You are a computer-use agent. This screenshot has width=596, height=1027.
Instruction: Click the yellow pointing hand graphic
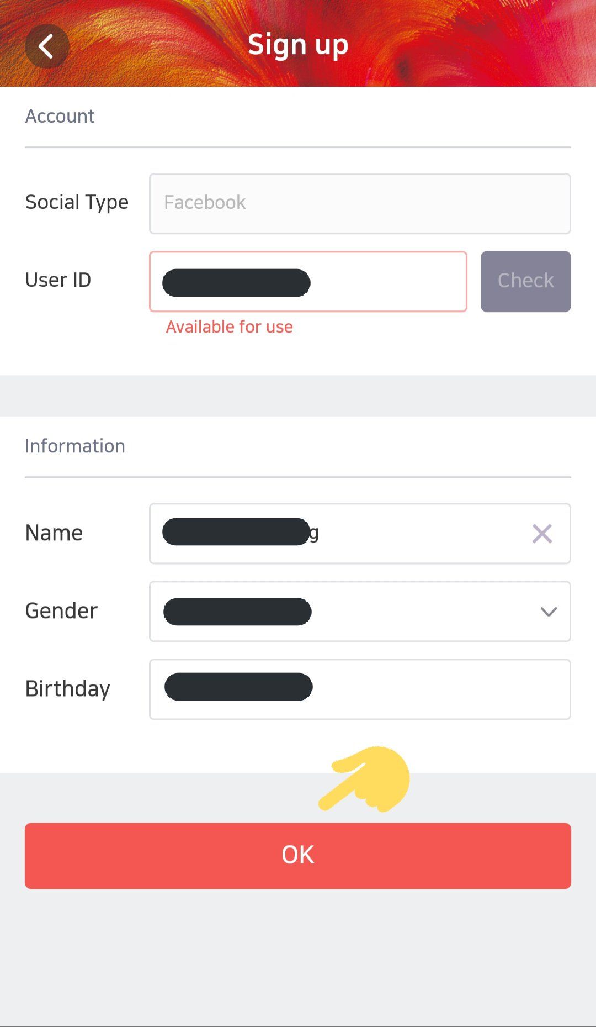(x=367, y=779)
